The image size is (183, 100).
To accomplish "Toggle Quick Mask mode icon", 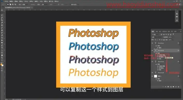I will [x=2, y=68].
